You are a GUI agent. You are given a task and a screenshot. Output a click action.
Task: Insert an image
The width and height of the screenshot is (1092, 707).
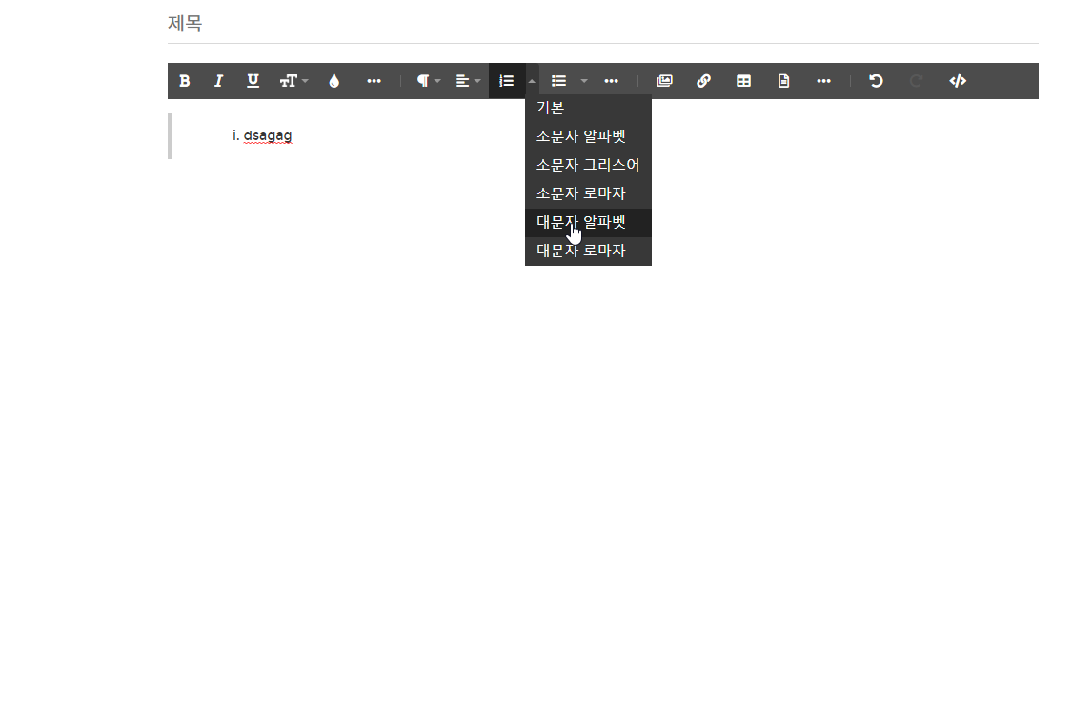(x=664, y=81)
